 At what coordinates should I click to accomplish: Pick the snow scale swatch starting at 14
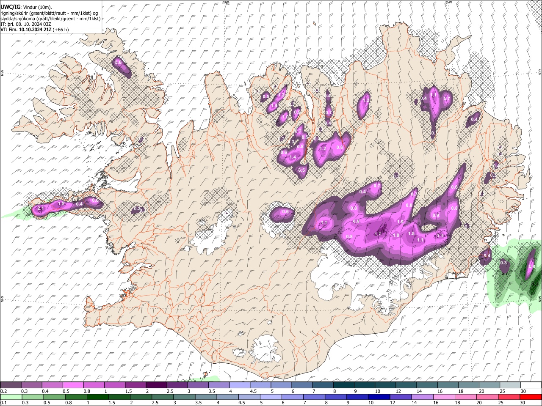pyautogui.click(x=427, y=385)
